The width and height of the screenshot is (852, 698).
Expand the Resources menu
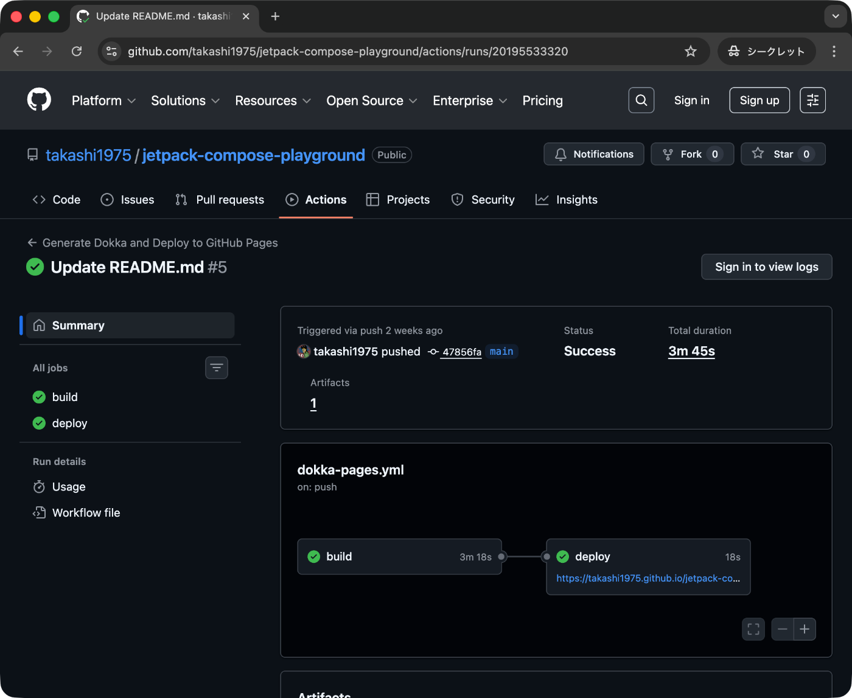[273, 100]
